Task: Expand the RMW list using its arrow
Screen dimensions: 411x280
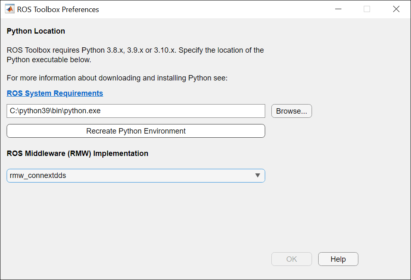Action: 258,175
